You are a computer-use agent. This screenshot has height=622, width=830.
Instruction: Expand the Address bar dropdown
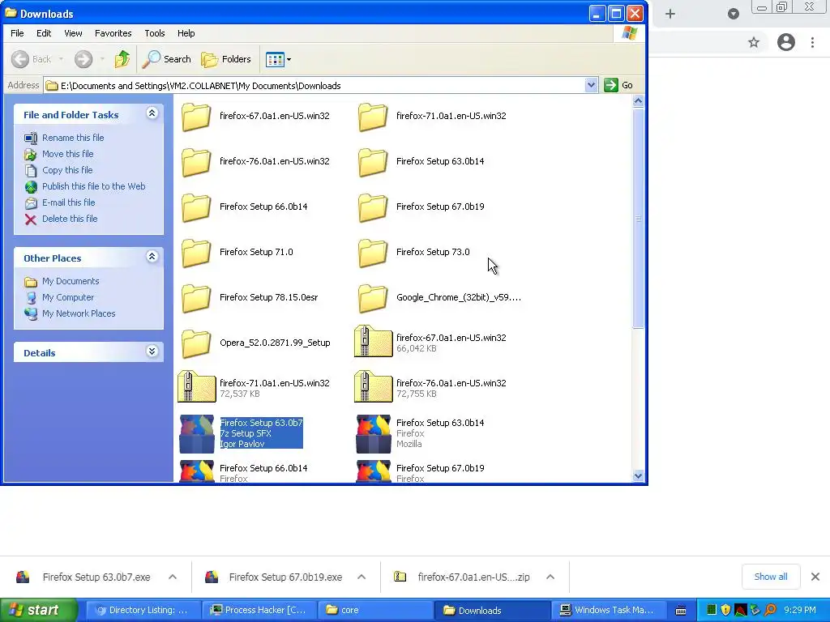click(591, 85)
